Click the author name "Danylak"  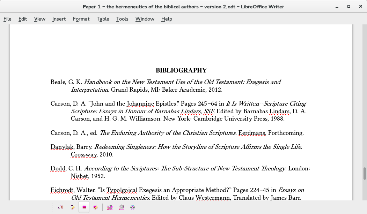(x=62, y=147)
